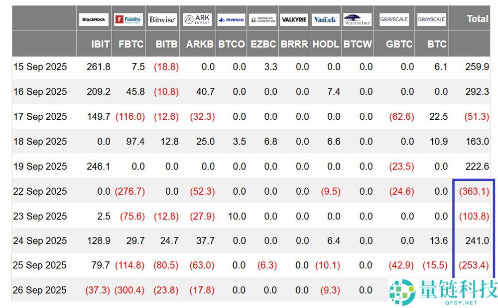Click the Grayscale logo above GBTC
Image resolution: width=498 pixels, height=308 pixels.
[394, 19]
